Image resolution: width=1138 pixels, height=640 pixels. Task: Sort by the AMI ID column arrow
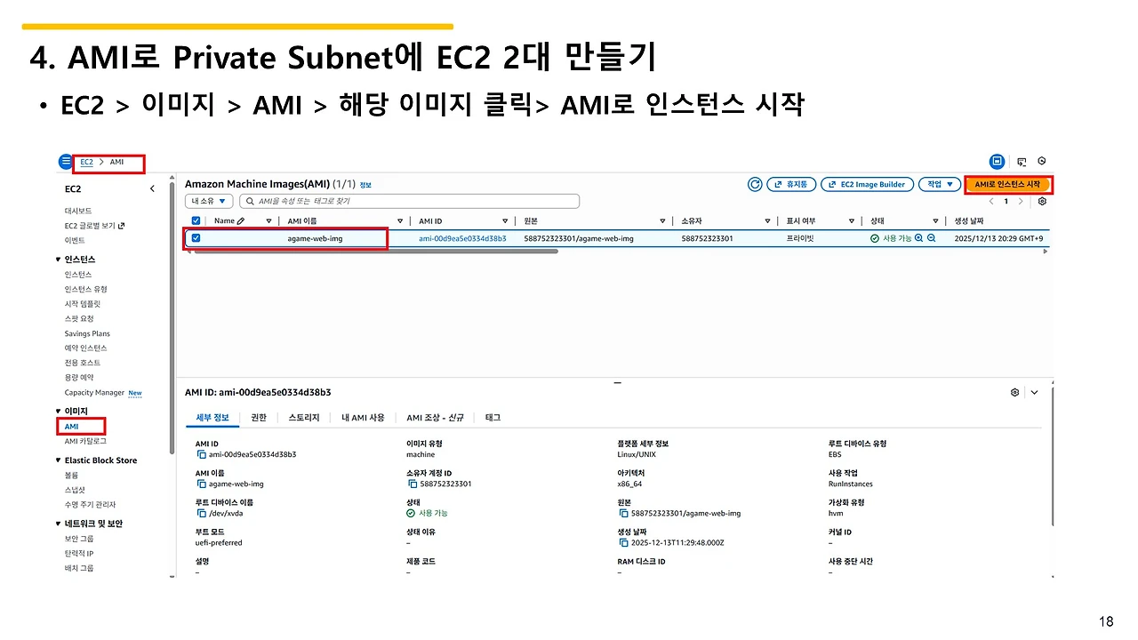pos(505,220)
